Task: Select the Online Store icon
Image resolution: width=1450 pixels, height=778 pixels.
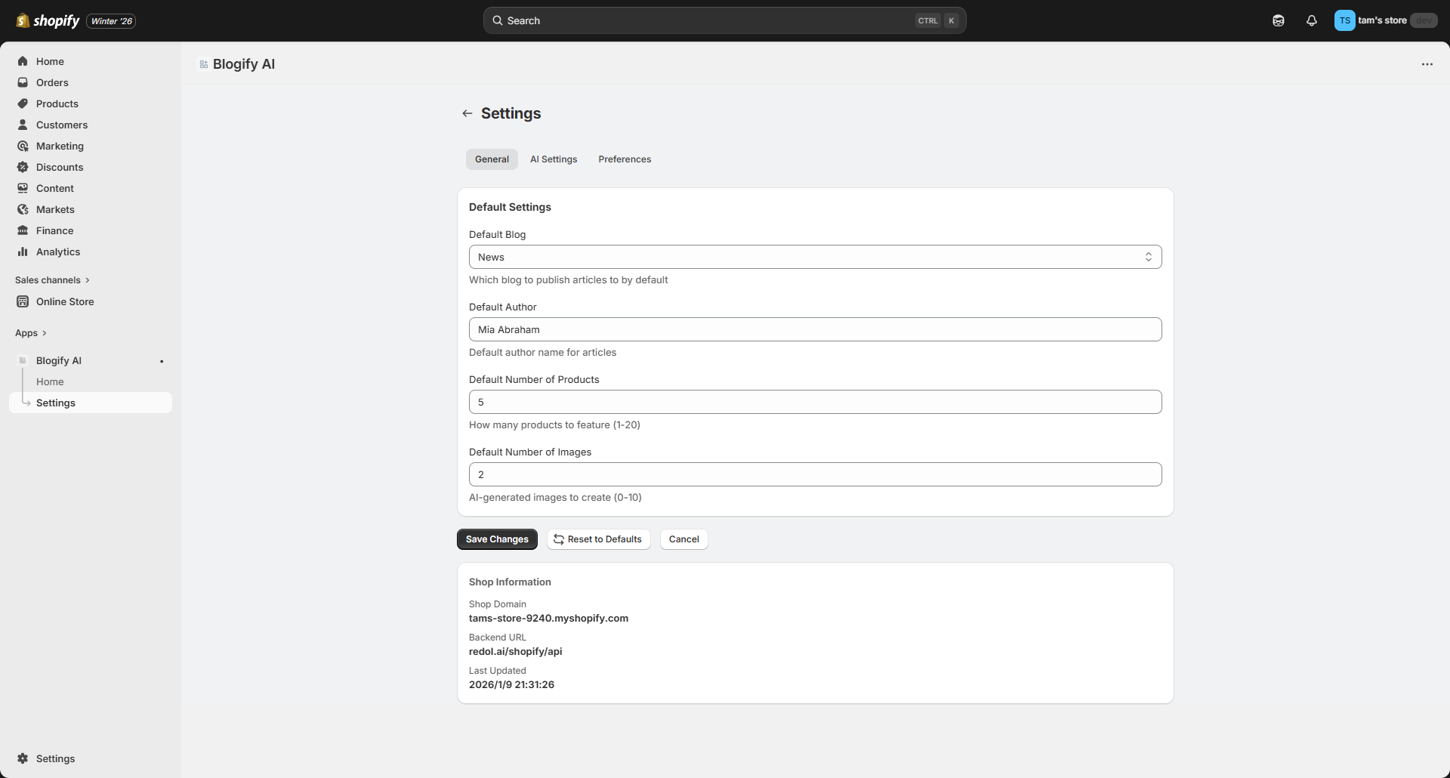Action: point(23,301)
